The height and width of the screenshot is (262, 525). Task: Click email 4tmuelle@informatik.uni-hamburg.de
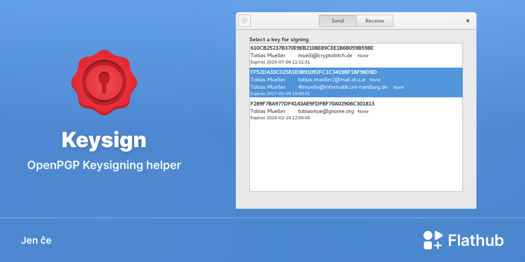point(343,87)
